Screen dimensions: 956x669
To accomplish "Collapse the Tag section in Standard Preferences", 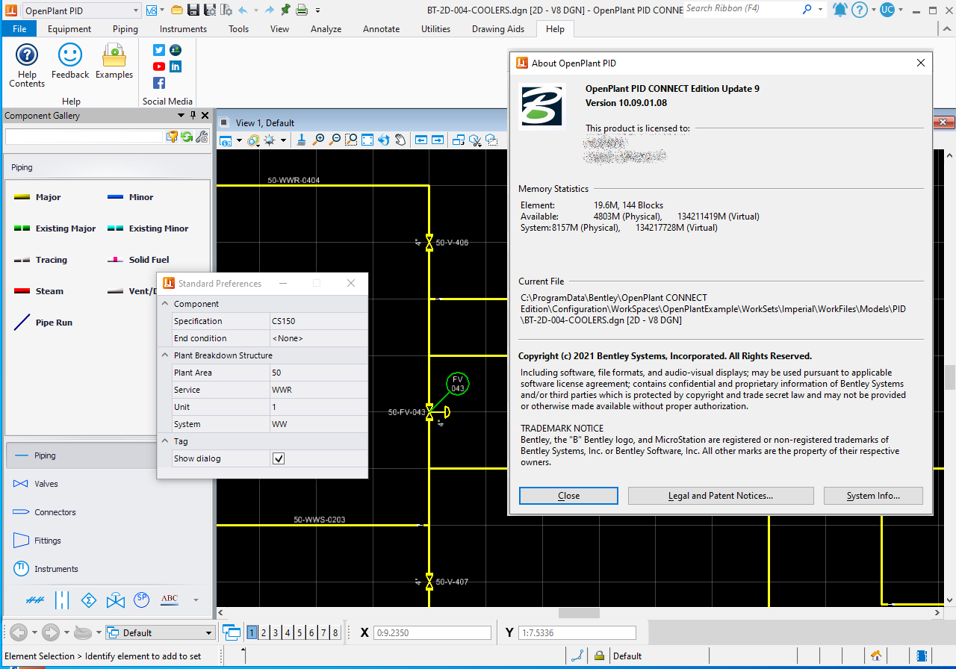I will coord(165,441).
